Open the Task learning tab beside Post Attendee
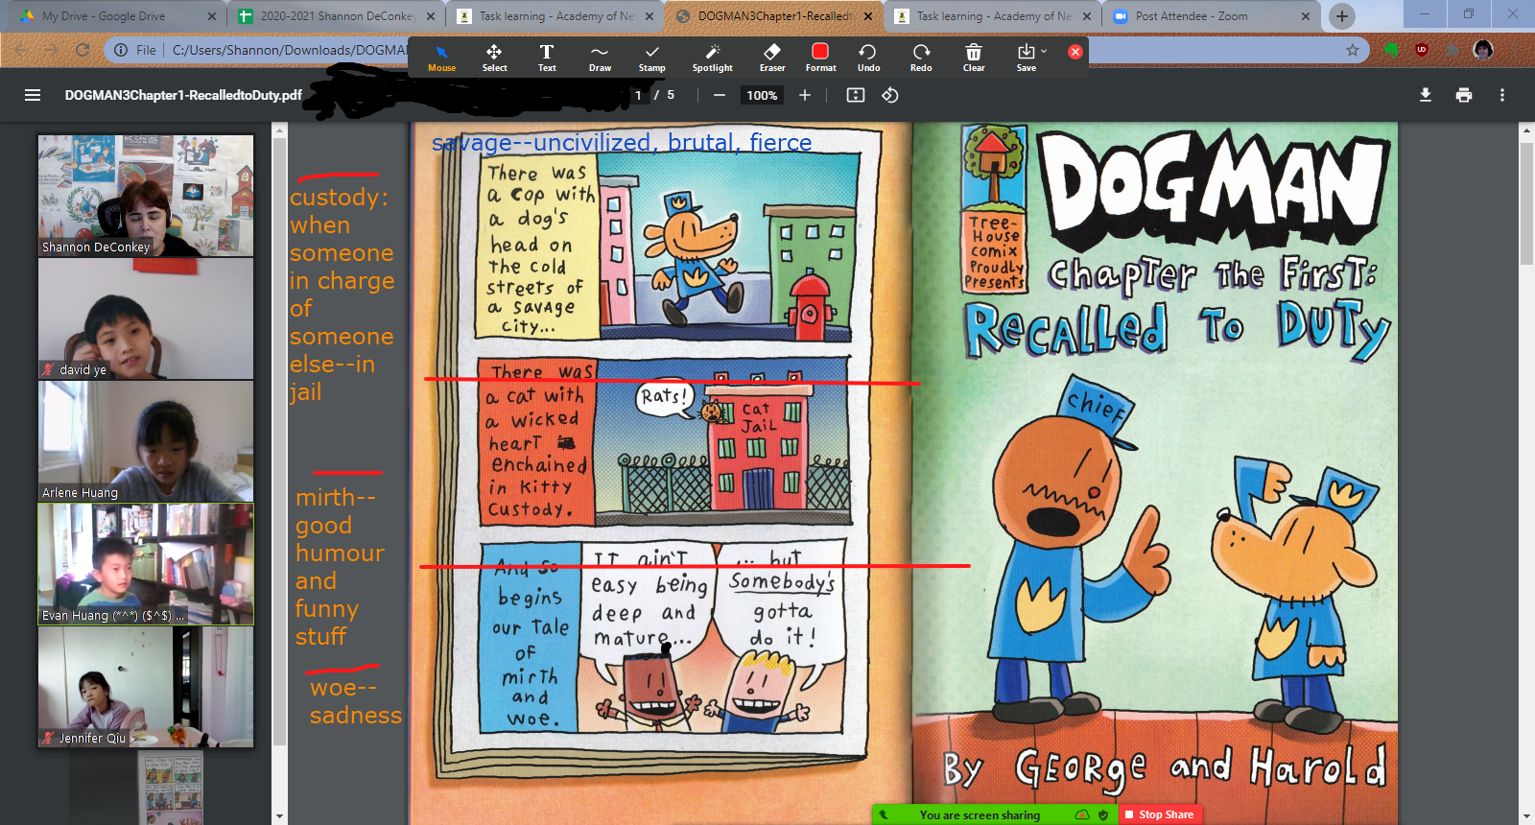This screenshot has width=1535, height=825. (x=992, y=16)
